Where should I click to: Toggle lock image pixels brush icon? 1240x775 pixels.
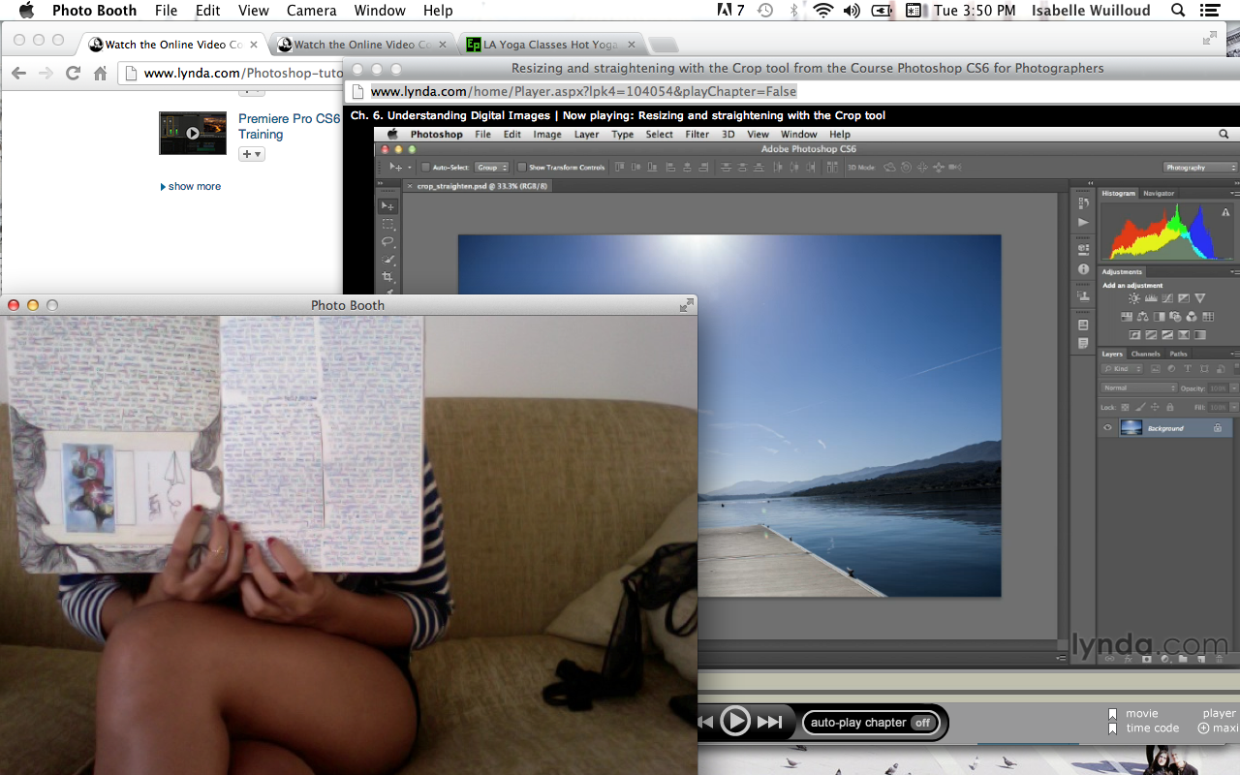(x=1140, y=408)
